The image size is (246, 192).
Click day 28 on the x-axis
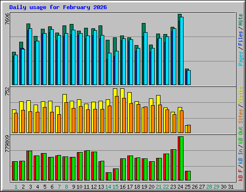[209, 187]
